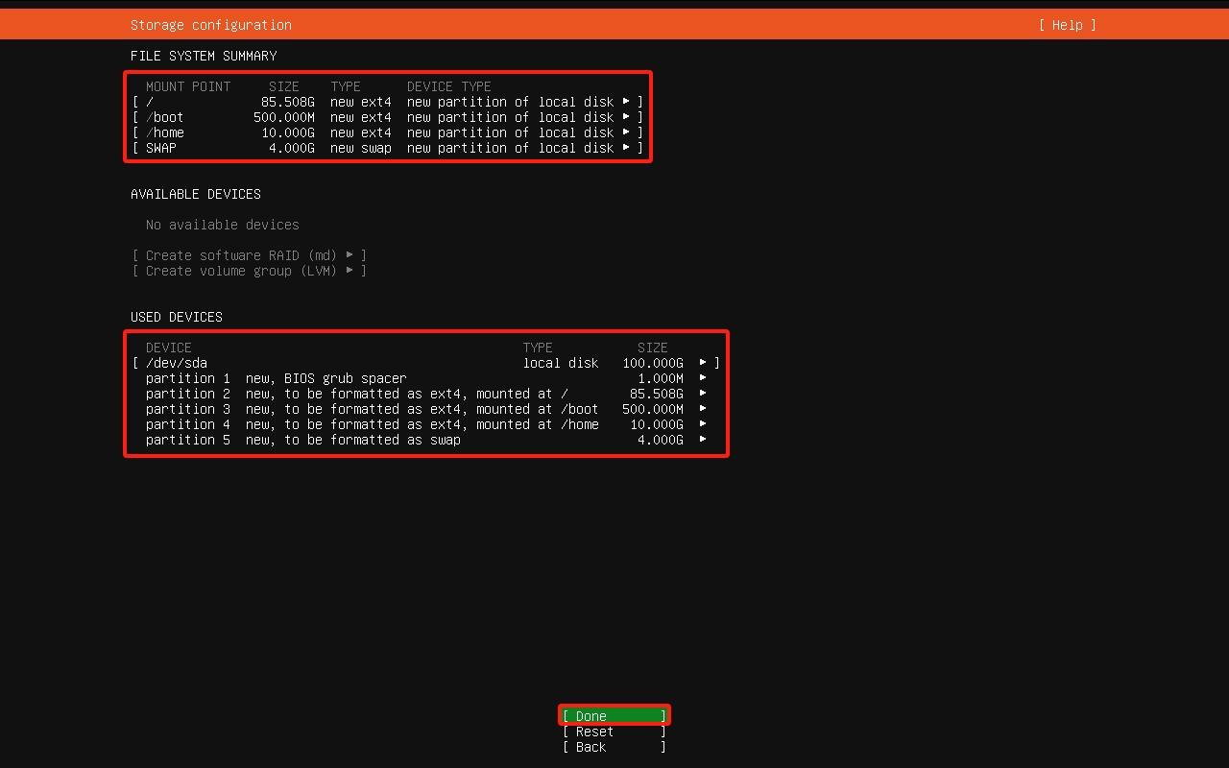This screenshot has width=1229, height=768.
Task: Select the /home mount point entry
Action: 388,132
